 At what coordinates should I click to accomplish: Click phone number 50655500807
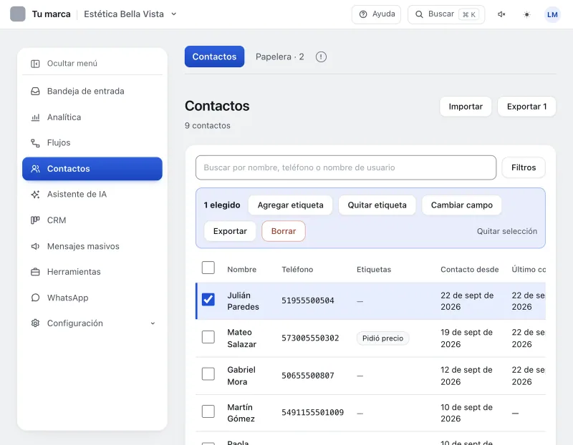click(308, 376)
